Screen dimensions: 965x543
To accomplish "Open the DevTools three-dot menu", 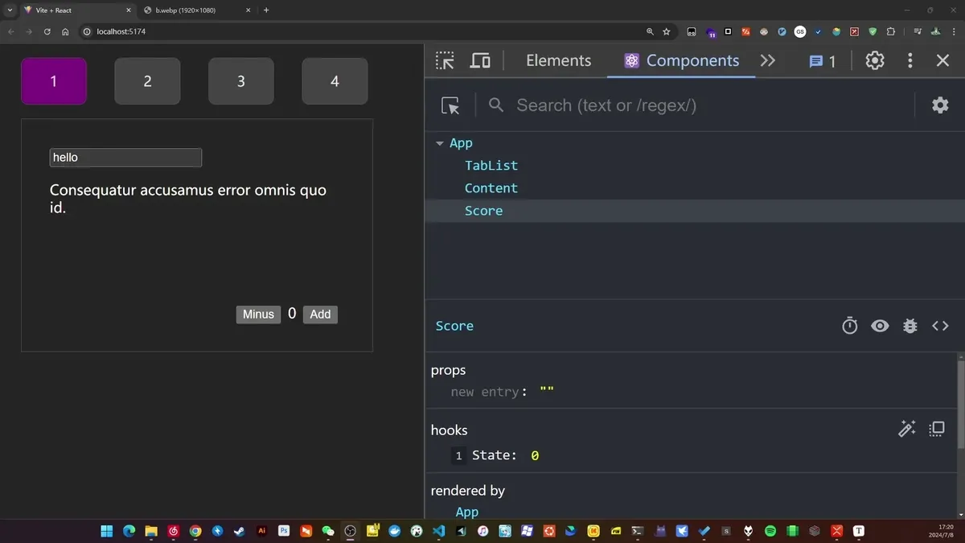I will [910, 60].
